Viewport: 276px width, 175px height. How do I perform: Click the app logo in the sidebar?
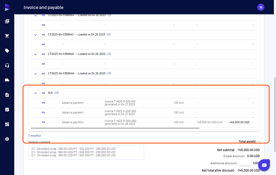tap(7, 7)
